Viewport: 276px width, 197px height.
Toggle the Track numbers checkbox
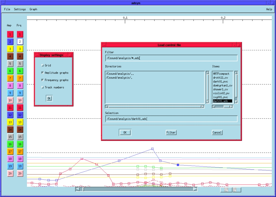pyautogui.click(x=42, y=87)
